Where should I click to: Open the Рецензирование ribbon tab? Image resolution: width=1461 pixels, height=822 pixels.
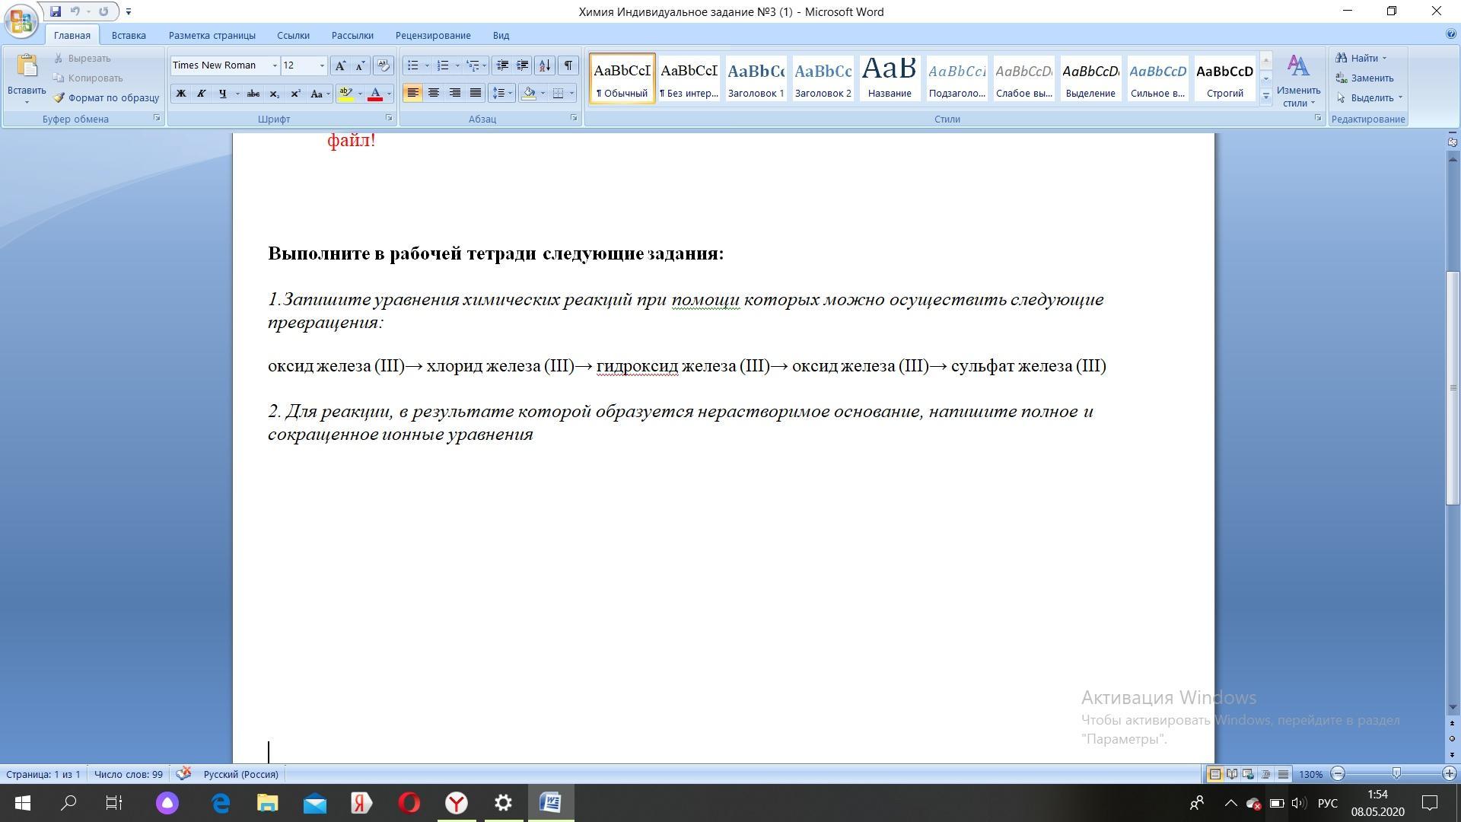(433, 35)
